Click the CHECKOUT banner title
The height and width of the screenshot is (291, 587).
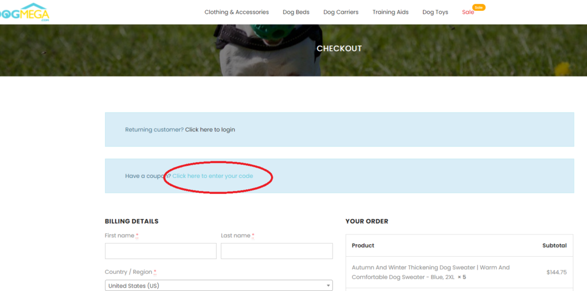339,49
